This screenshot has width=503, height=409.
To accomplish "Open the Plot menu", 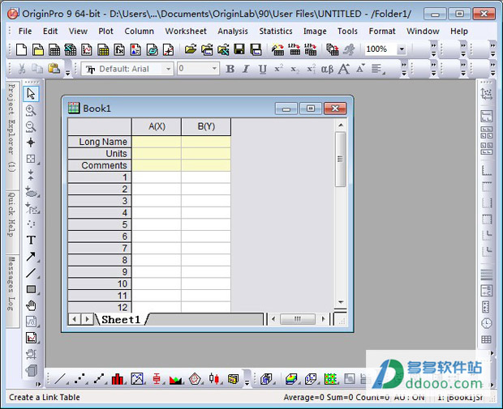I will tap(105, 31).
